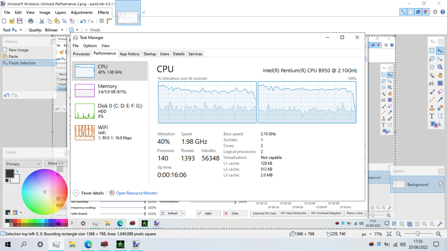Undo using the main toolbar arrow
The height and width of the screenshot is (251, 447).
(x=83, y=21)
